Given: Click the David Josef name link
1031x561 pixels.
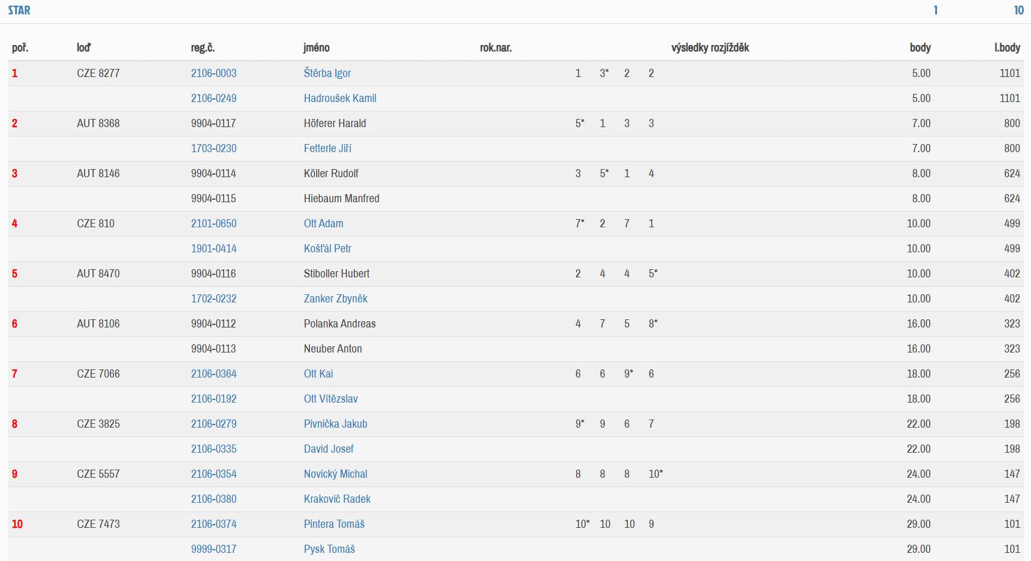Looking at the screenshot, I should [x=329, y=449].
